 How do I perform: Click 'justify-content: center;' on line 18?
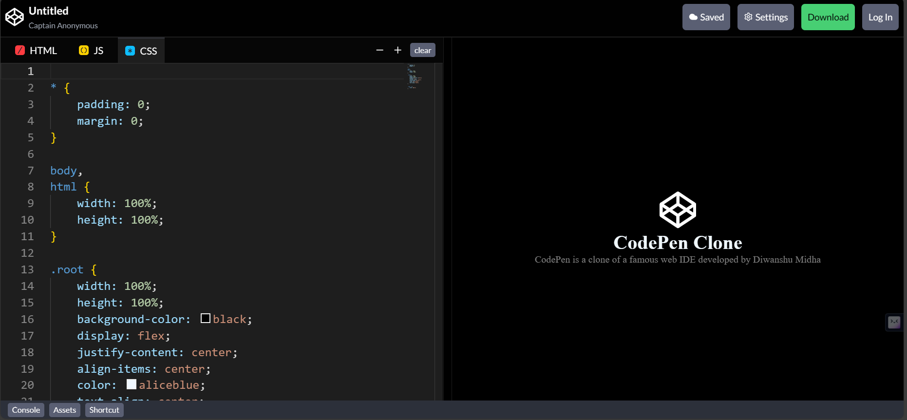click(x=157, y=352)
